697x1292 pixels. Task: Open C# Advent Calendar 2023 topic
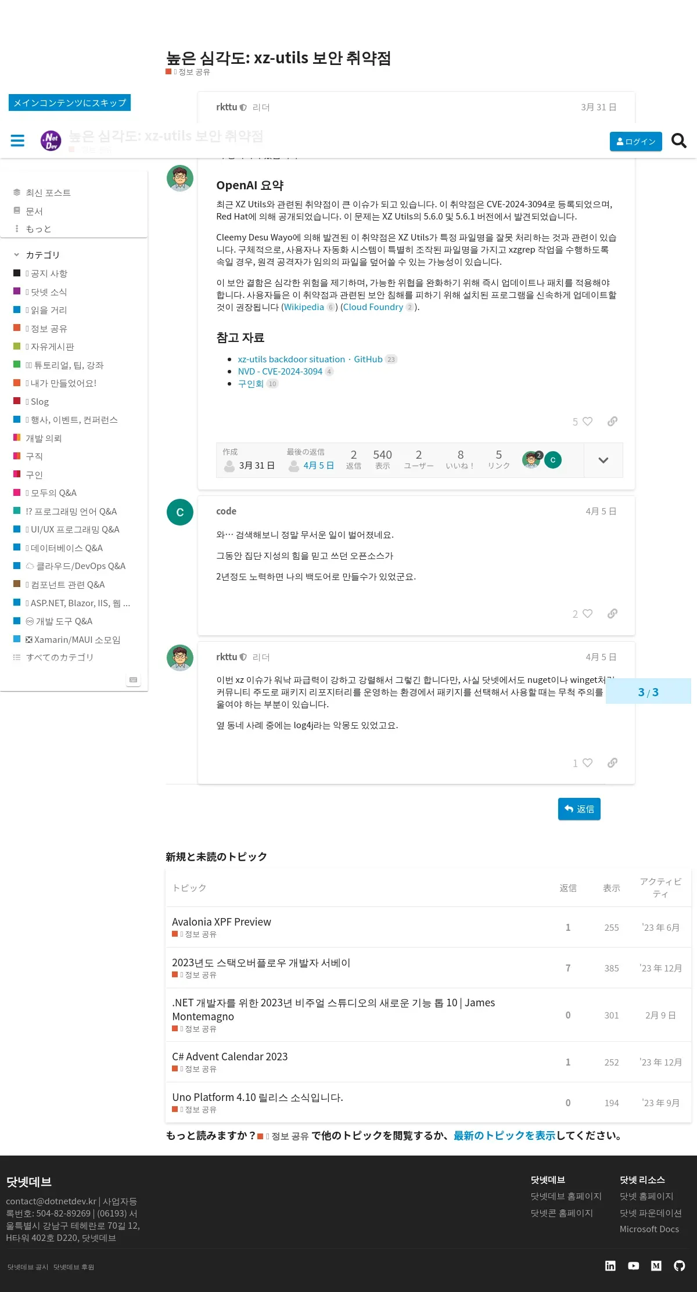(x=230, y=1057)
